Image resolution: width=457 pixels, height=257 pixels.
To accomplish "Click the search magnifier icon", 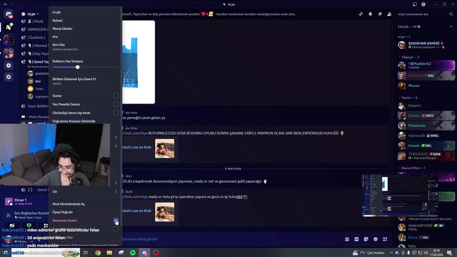I will click(x=451, y=14).
